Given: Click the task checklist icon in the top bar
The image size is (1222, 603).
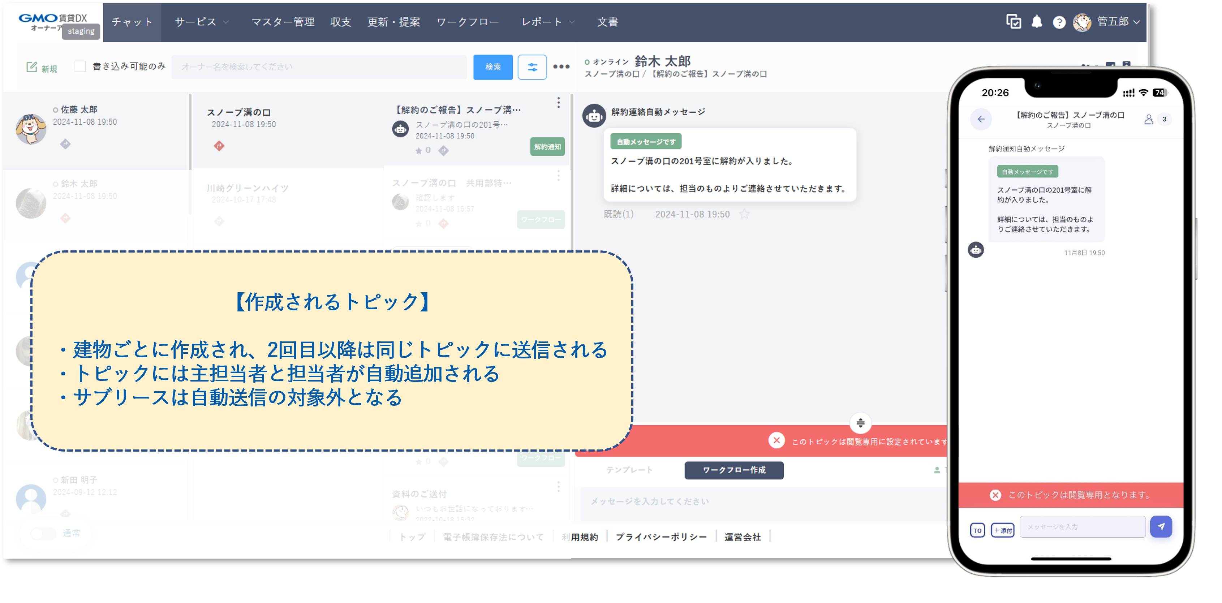Looking at the screenshot, I should (1014, 22).
